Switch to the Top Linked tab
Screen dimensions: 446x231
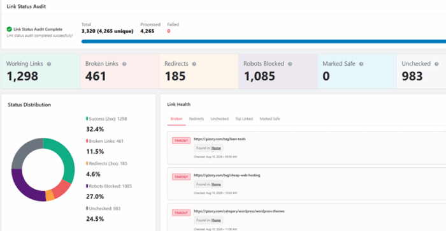(244, 119)
